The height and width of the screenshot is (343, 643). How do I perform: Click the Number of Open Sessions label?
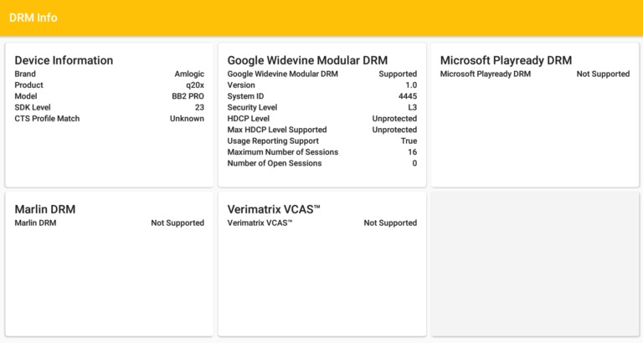pyautogui.click(x=275, y=163)
